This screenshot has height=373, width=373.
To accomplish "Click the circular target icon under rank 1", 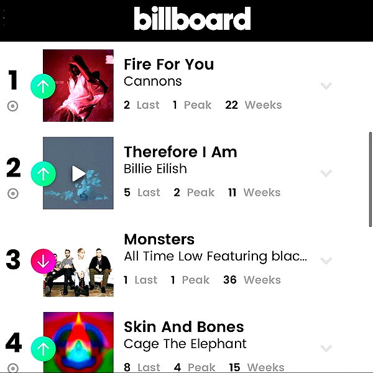I will click(12, 106).
